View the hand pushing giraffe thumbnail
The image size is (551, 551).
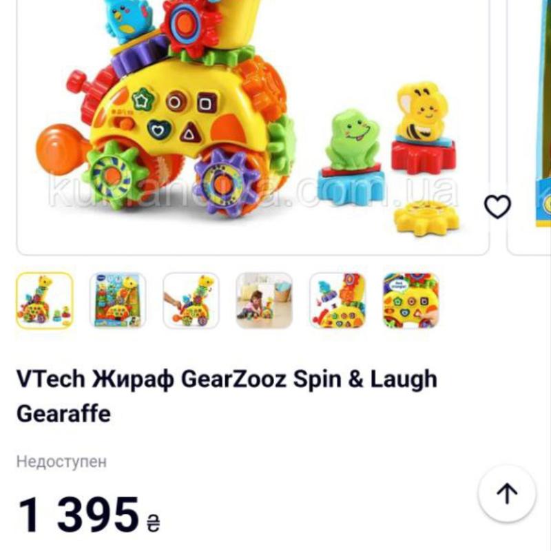(x=191, y=300)
